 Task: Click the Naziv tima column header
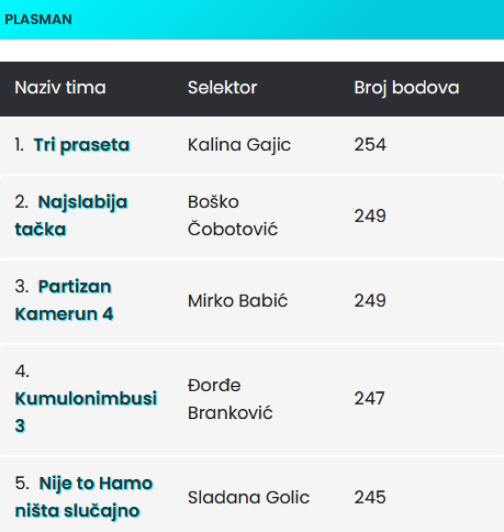tap(60, 88)
